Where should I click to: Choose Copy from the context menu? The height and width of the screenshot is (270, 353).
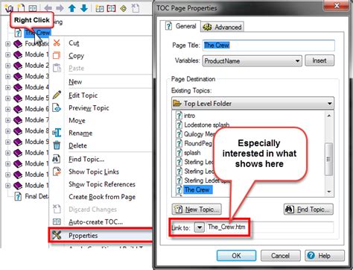tap(76, 56)
